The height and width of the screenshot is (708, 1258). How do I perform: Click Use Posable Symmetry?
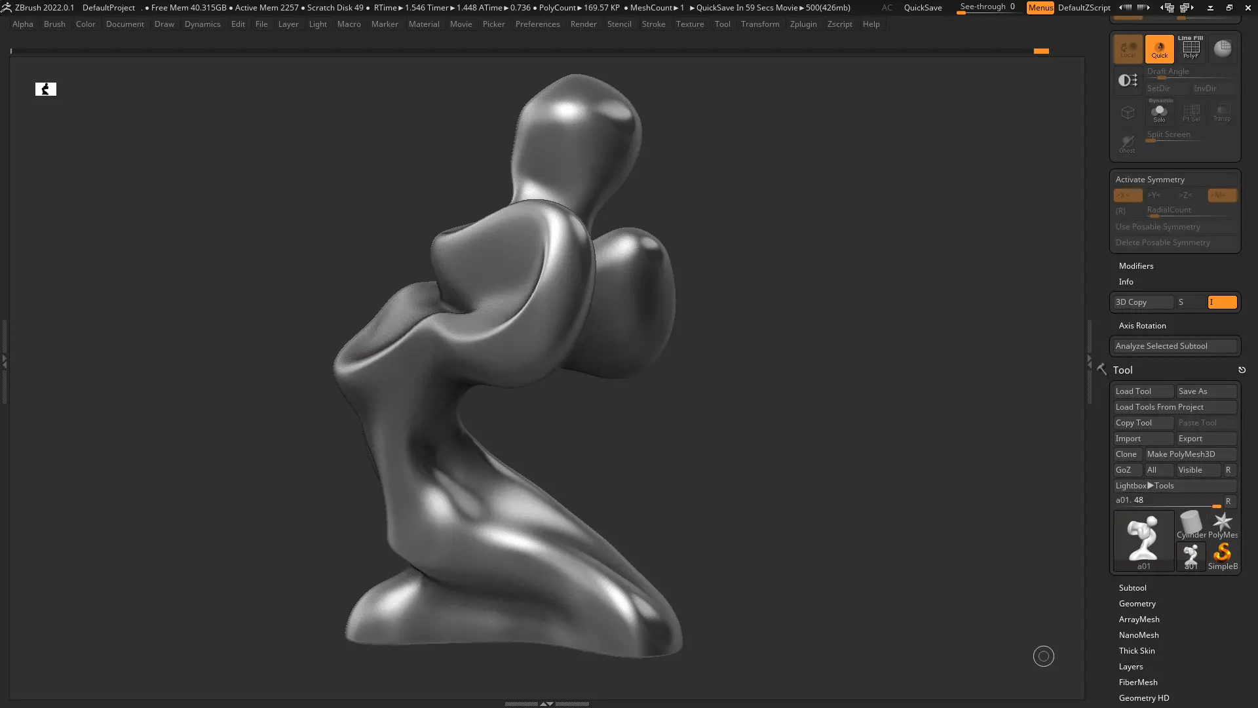tap(1175, 227)
